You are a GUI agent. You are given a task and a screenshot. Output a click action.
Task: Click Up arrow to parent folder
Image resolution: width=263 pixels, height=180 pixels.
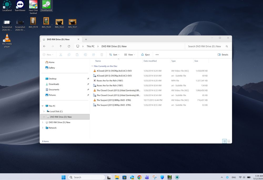pos(60,46)
